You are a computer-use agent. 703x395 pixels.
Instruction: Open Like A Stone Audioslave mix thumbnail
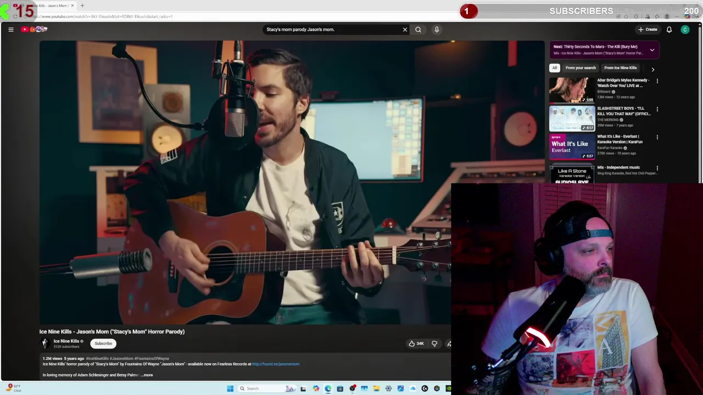pyautogui.click(x=572, y=173)
